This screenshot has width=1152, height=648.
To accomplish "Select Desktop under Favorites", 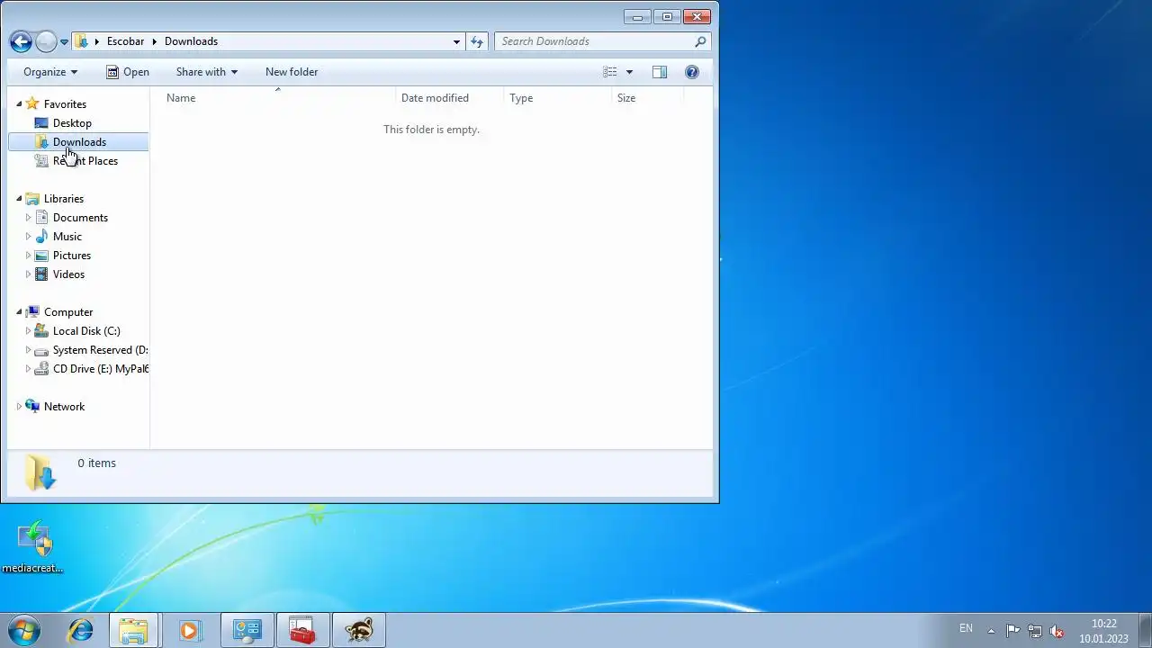I will click(x=72, y=123).
